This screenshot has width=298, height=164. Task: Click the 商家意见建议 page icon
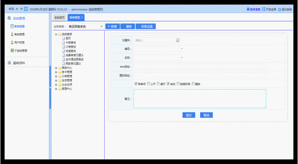pos(64,64)
